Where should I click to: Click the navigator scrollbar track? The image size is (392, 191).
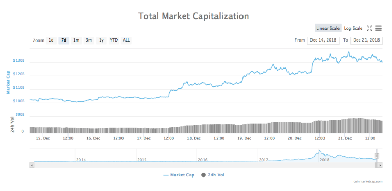click(x=206, y=165)
